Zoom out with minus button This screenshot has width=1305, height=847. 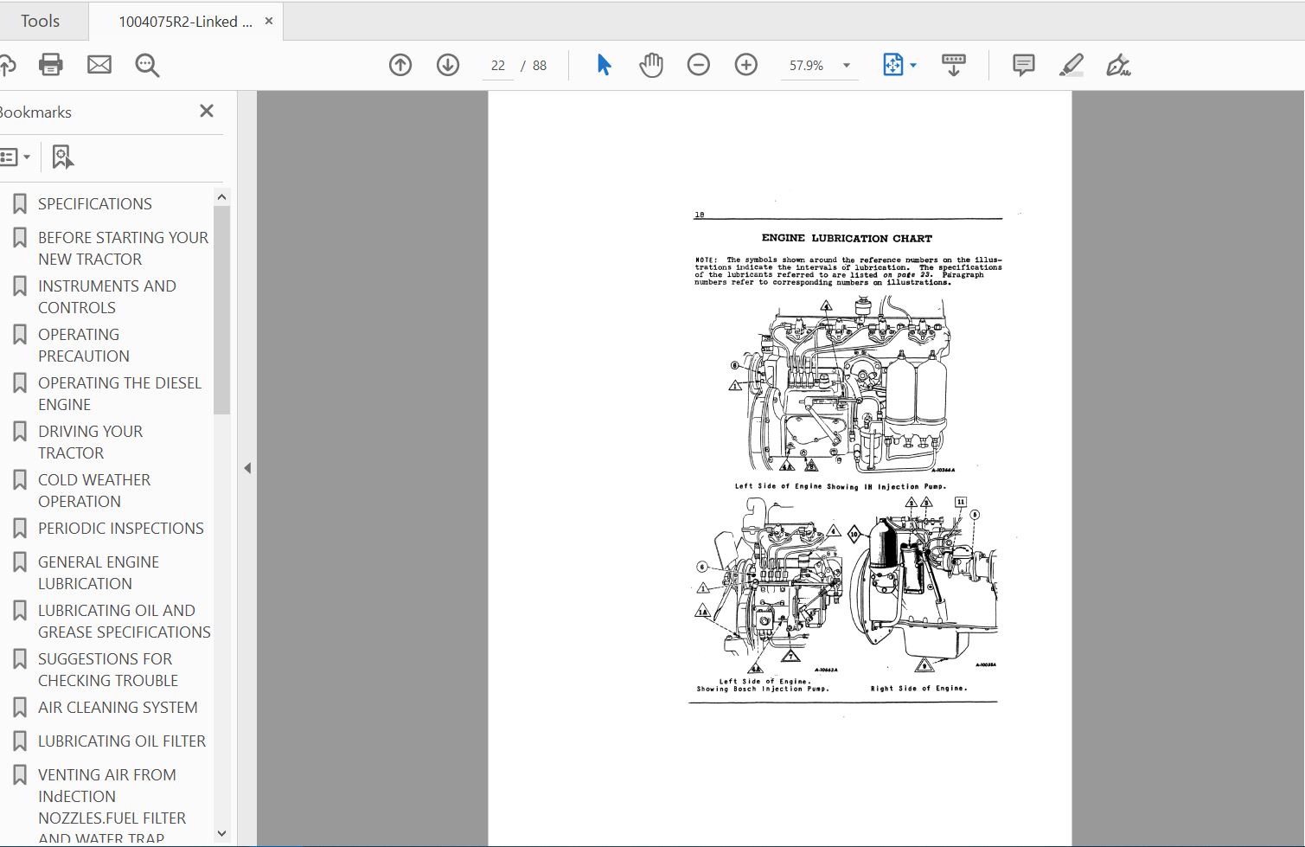tap(699, 65)
